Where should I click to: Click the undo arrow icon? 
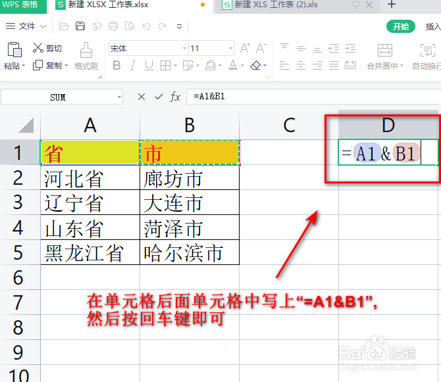click(146, 26)
